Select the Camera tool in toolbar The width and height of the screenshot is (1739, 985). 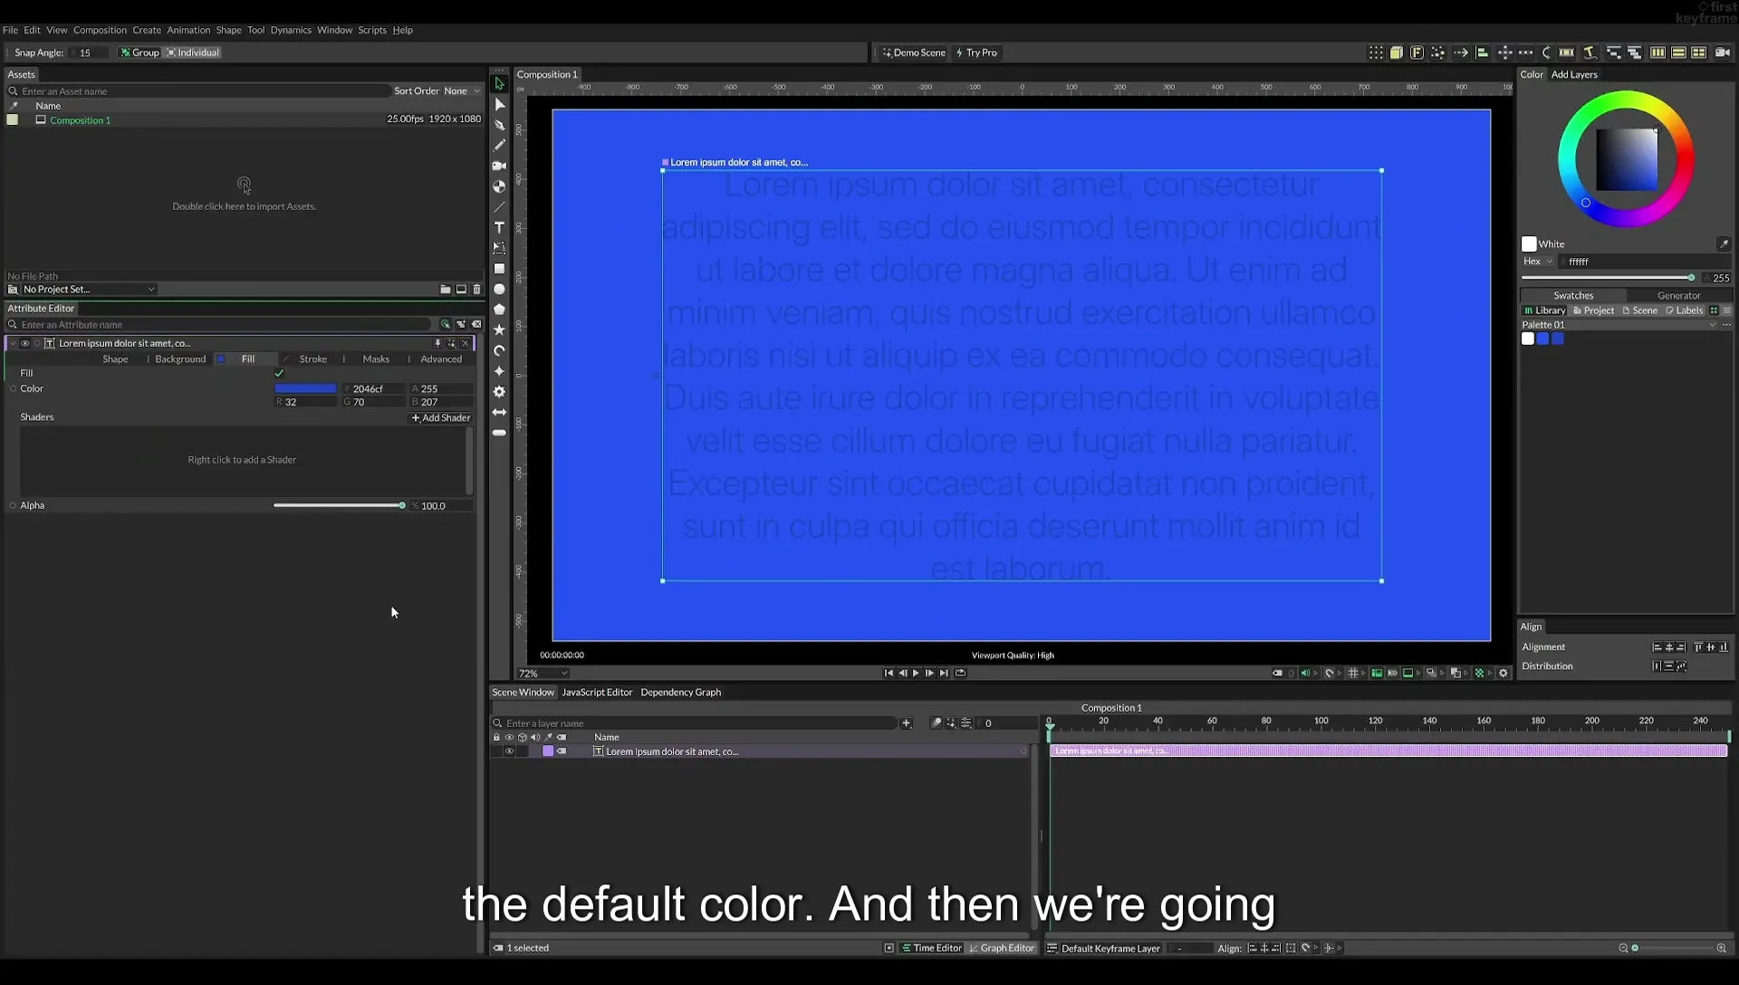[x=499, y=166]
